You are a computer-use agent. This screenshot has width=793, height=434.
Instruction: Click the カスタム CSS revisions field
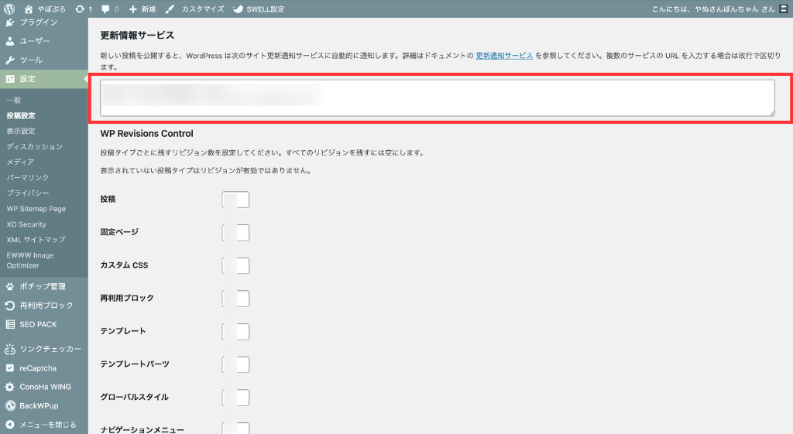(235, 266)
